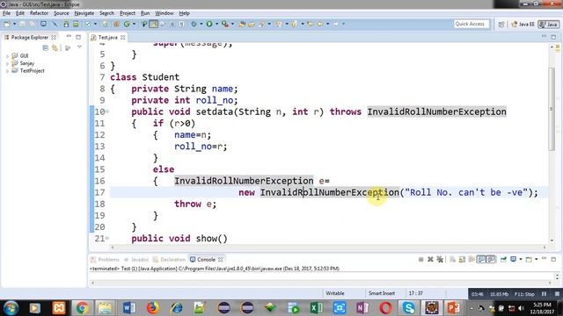Screen dimensions: 563x316
Task: Click the Back navigation arrow in toolbar
Action: (x=319, y=24)
